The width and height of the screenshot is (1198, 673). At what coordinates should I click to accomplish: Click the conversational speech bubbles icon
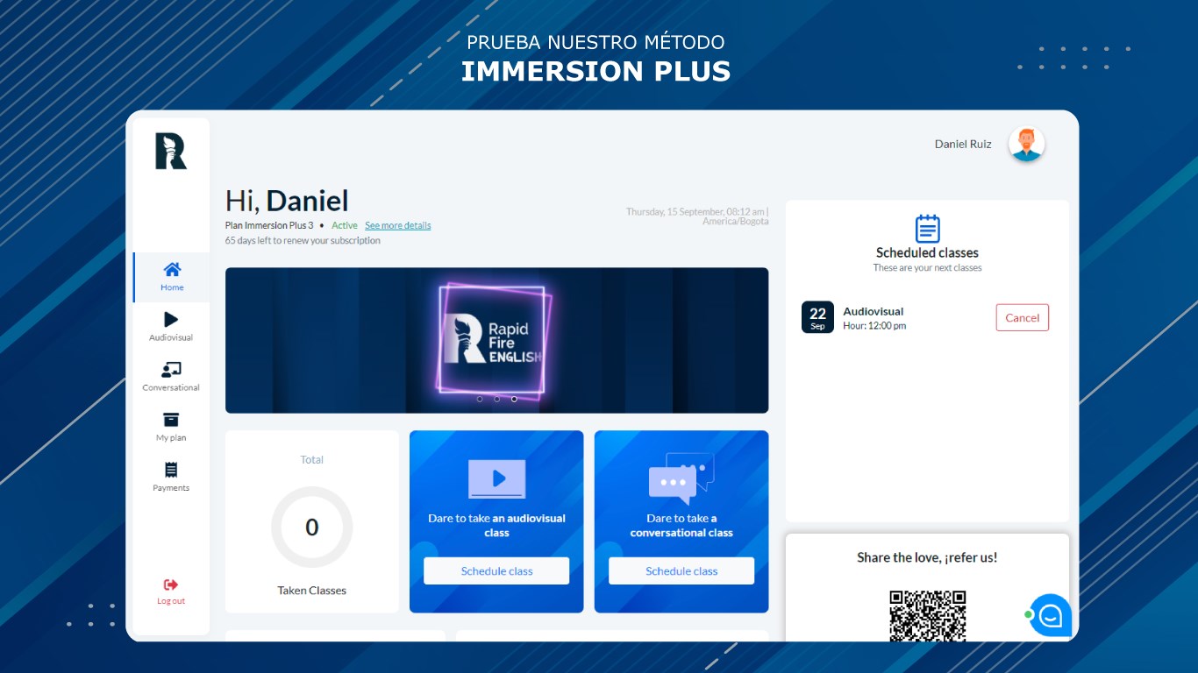[681, 478]
